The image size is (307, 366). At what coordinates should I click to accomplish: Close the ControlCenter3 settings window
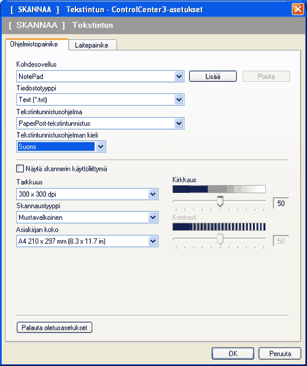(x=298, y=9)
